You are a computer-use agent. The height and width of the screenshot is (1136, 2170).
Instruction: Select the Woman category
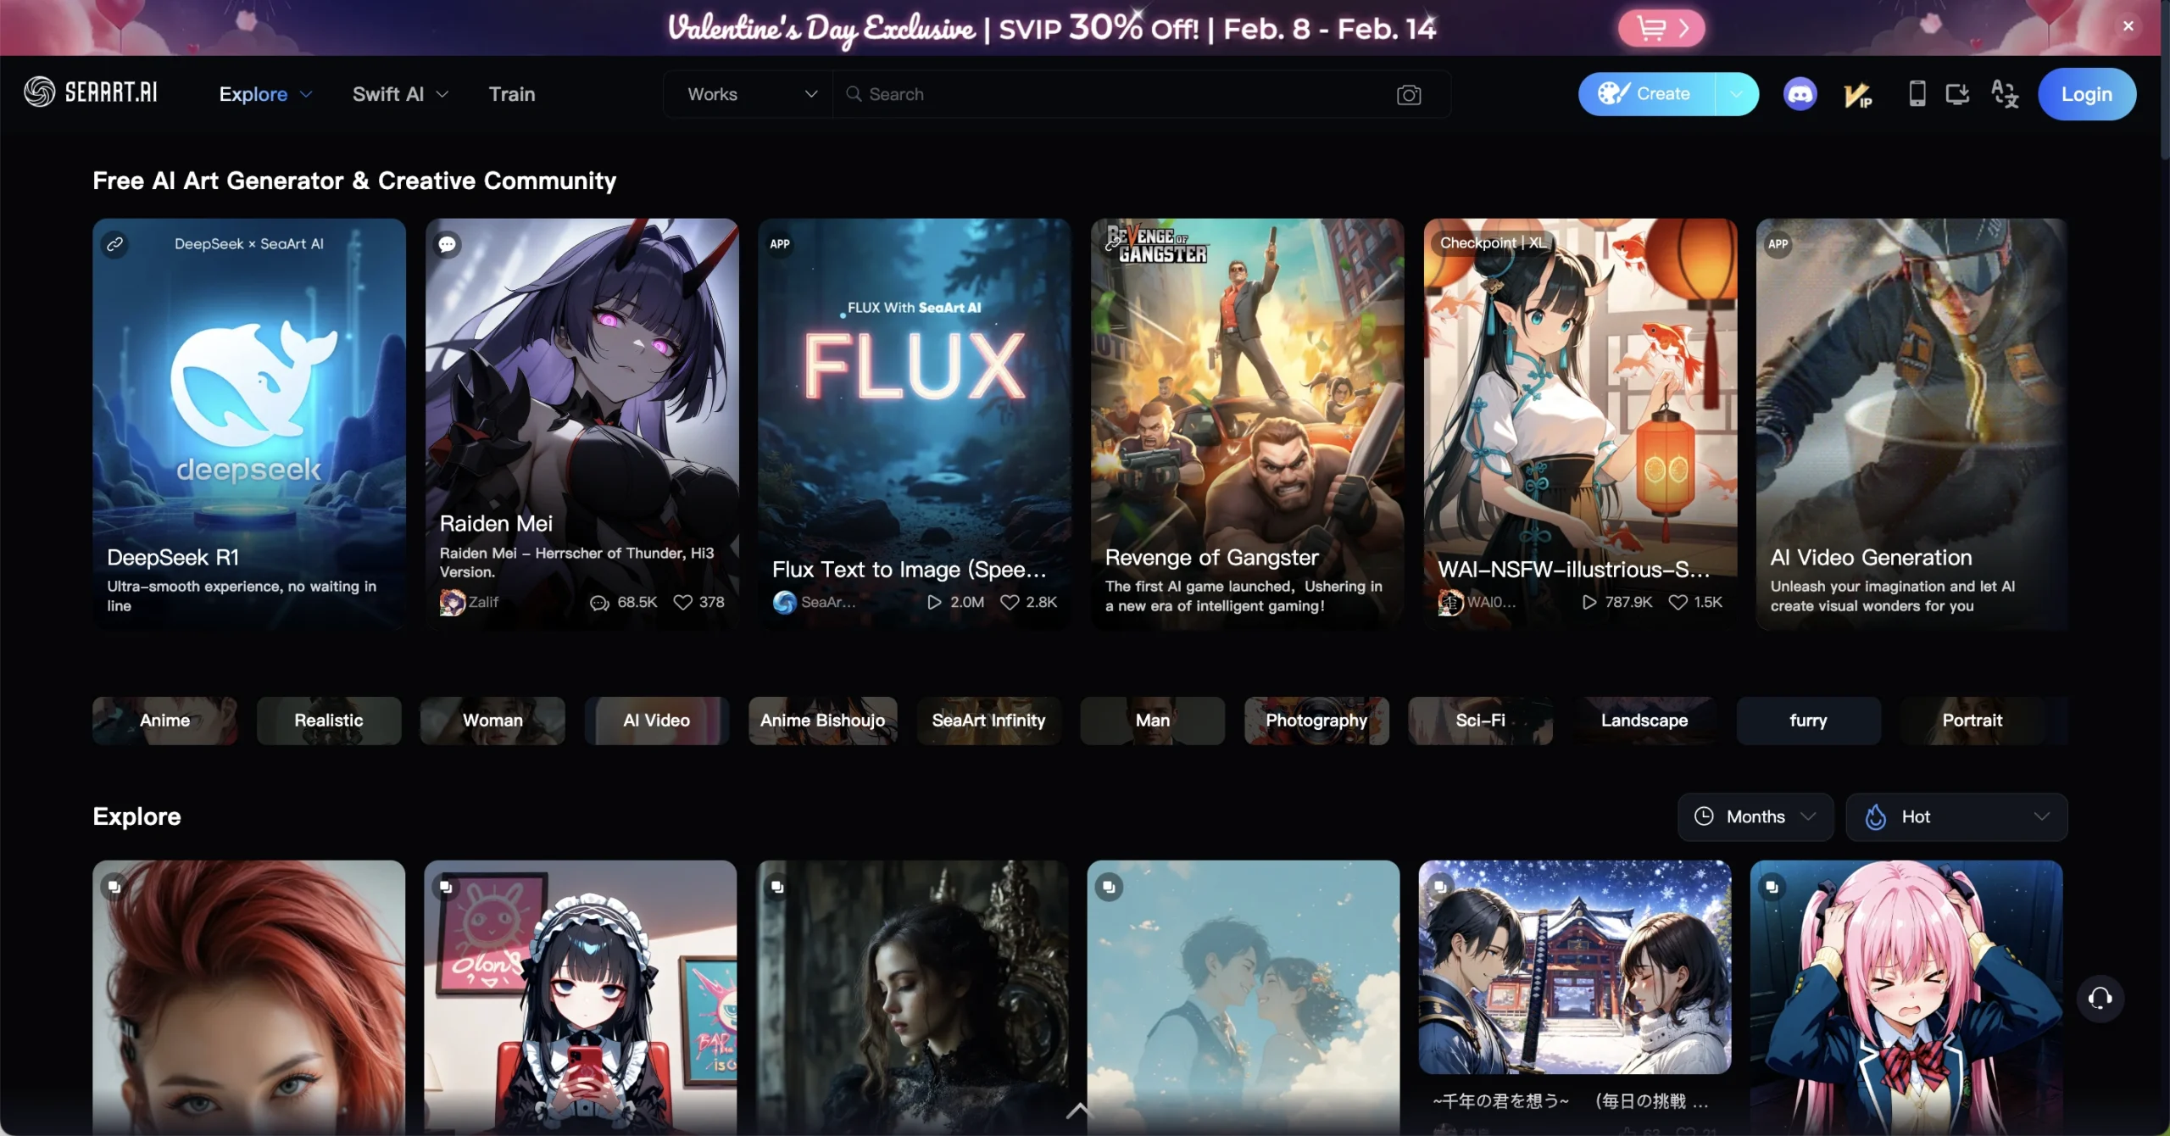pyautogui.click(x=492, y=721)
